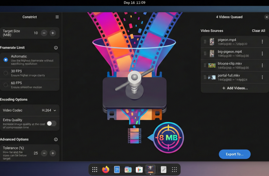The image size is (269, 176).
Task: Click the Constrict app icon in dock
Action: click(x=150, y=170)
